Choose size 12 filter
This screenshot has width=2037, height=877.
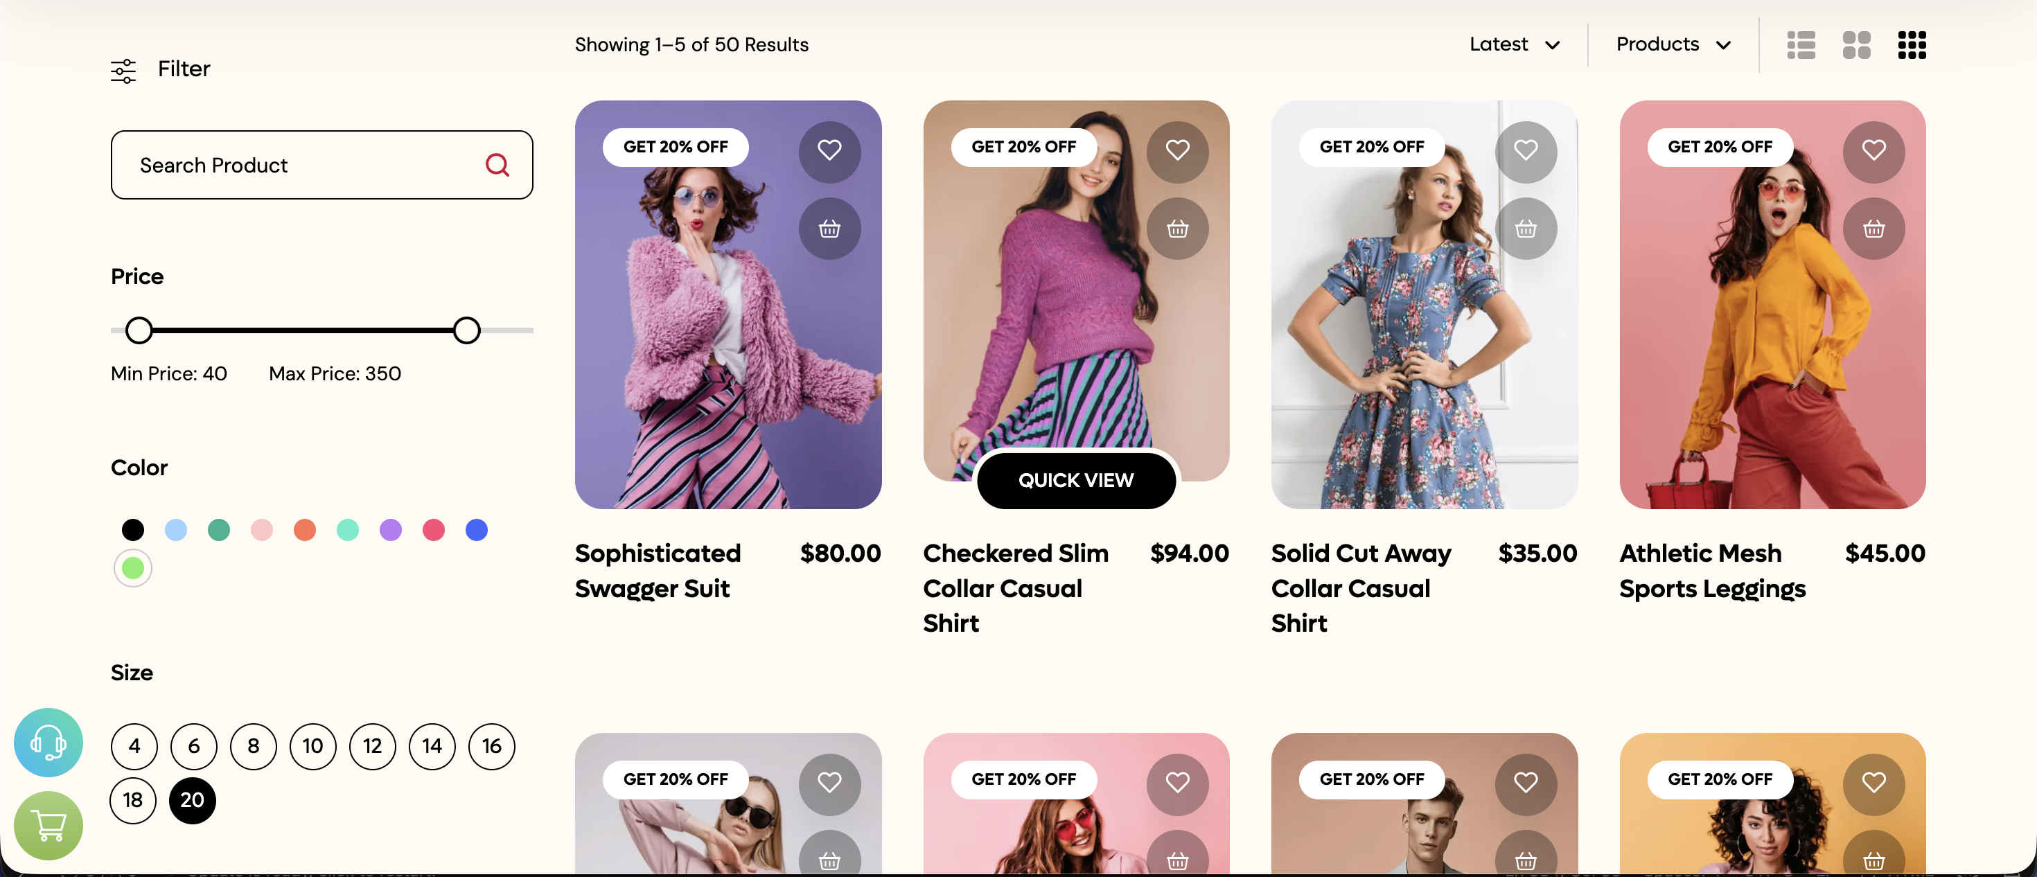tap(373, 745)
